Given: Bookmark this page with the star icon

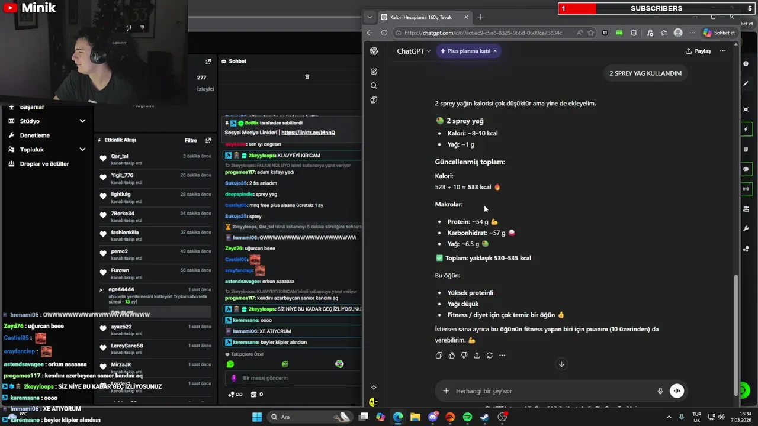Looking at the screenshot, I should tap(591, 33).
